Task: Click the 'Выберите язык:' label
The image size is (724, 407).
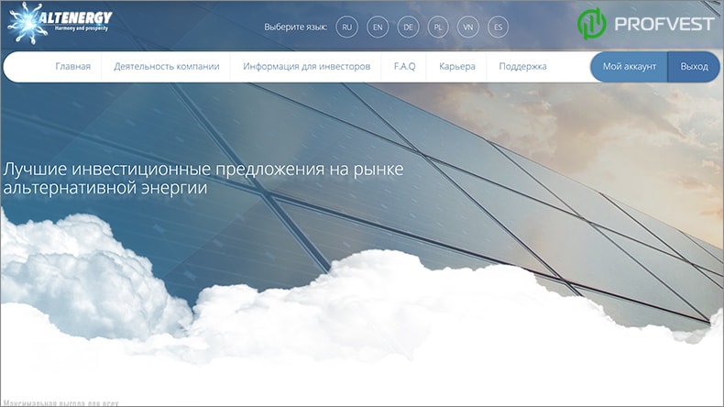Action: coord(295,27)
